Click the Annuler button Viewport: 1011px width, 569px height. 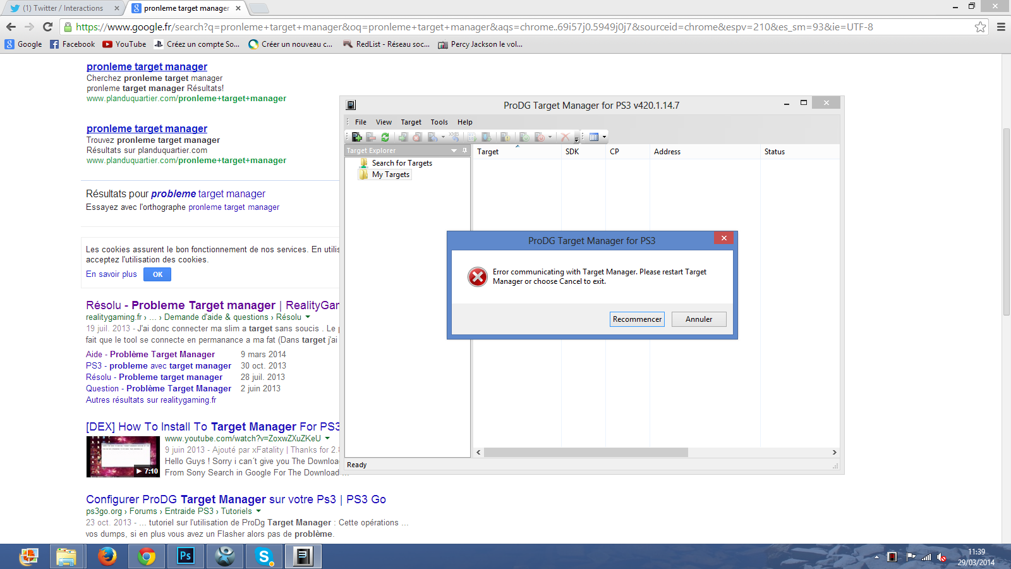[699, 319]
